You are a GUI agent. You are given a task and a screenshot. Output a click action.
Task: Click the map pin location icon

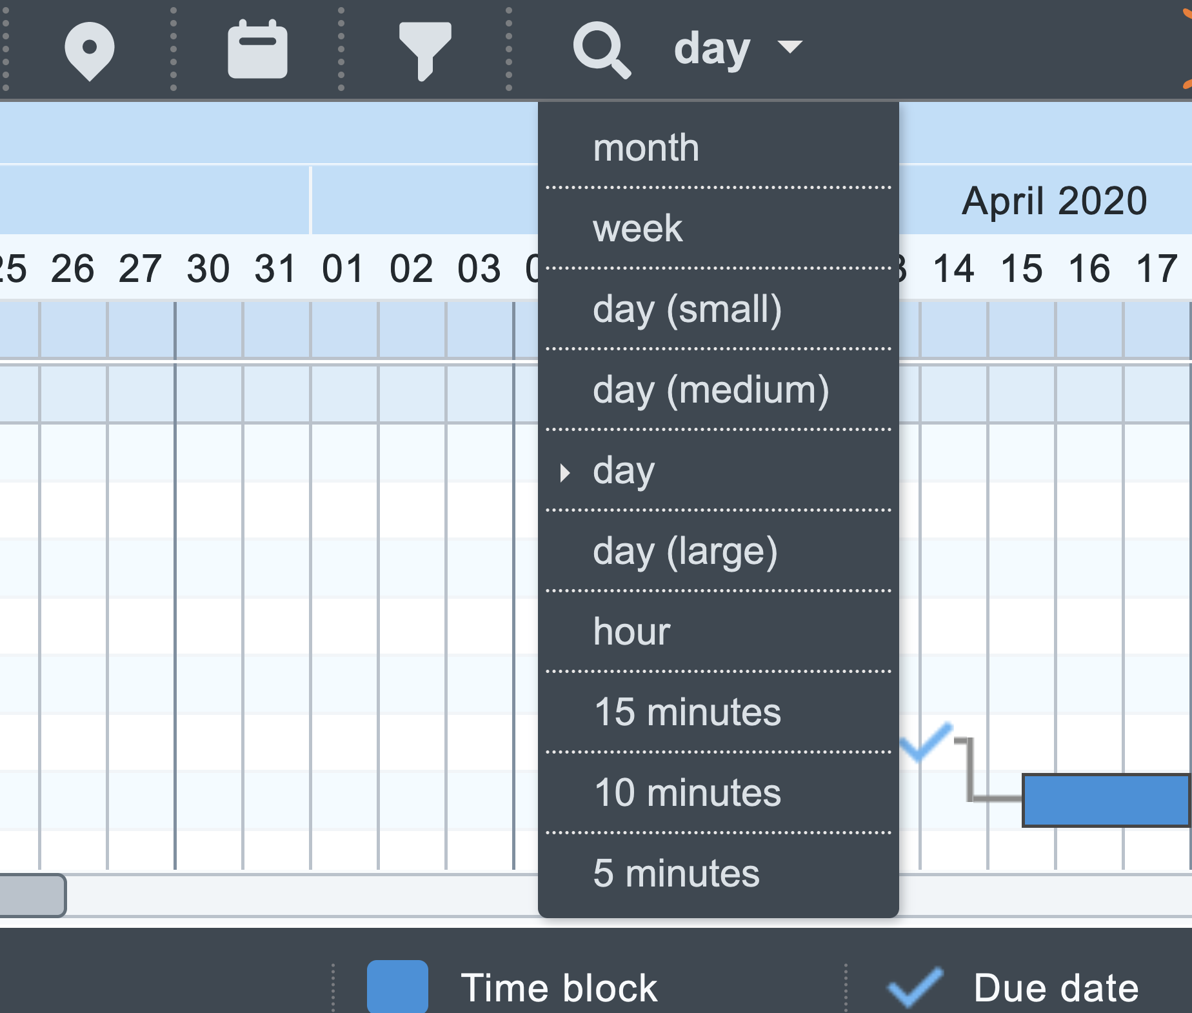(90, 50)
